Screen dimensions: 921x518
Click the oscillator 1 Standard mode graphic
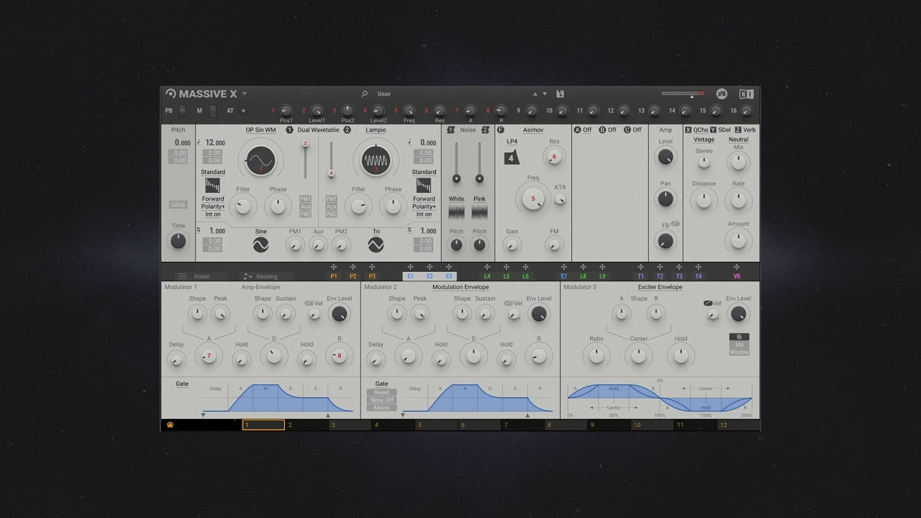212,186
